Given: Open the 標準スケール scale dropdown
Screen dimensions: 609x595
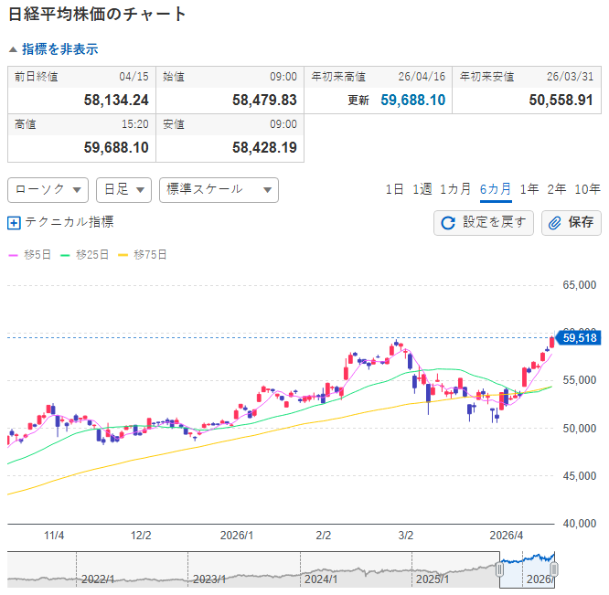Looking at the screenshot, I should [219, 190].
